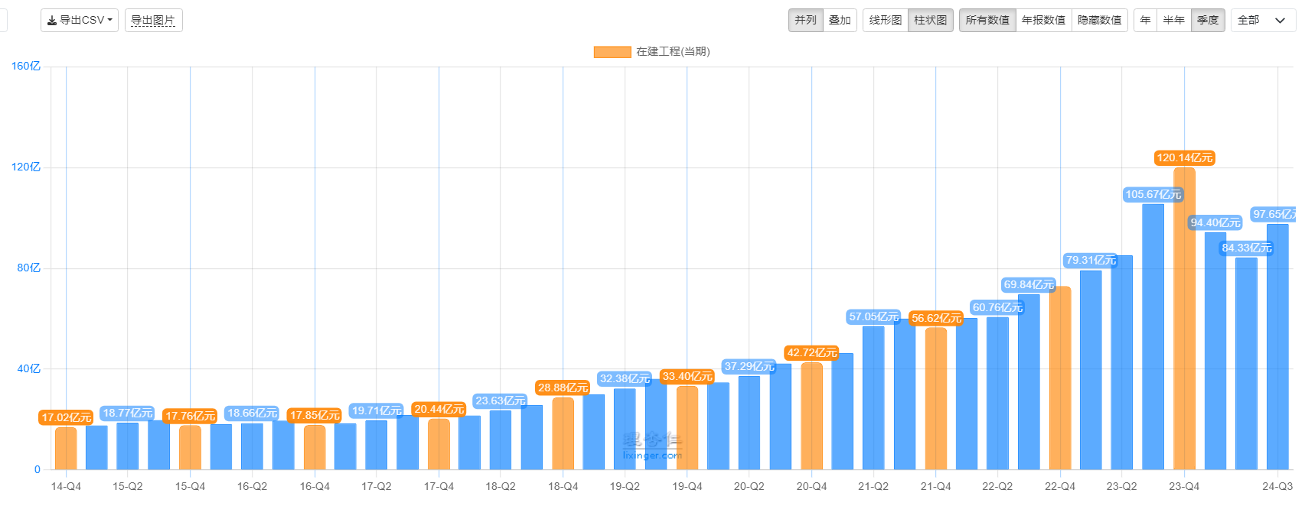Click the 42.72亿元 orange data label
This screenshot has height=506, width=1305.
811,352
